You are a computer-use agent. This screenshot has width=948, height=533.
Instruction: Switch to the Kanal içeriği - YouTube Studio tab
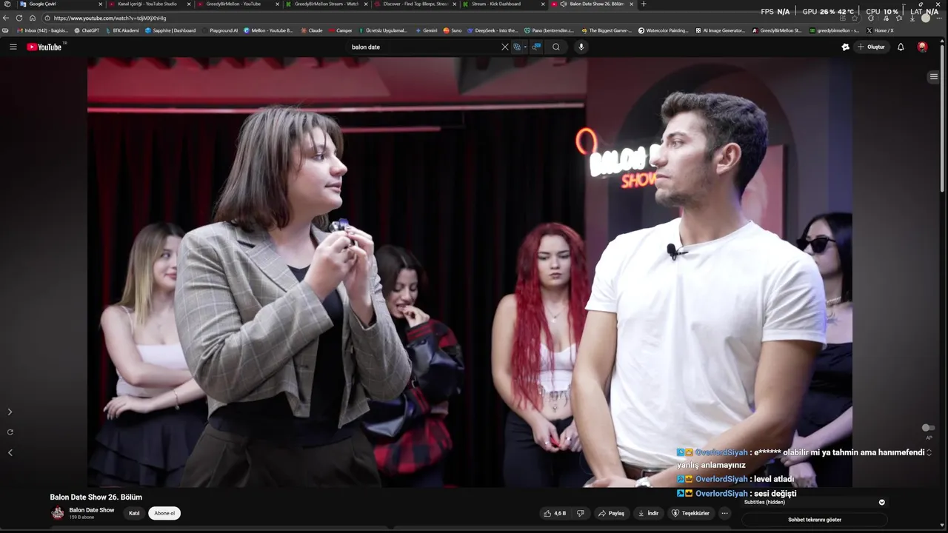(148, 4)
